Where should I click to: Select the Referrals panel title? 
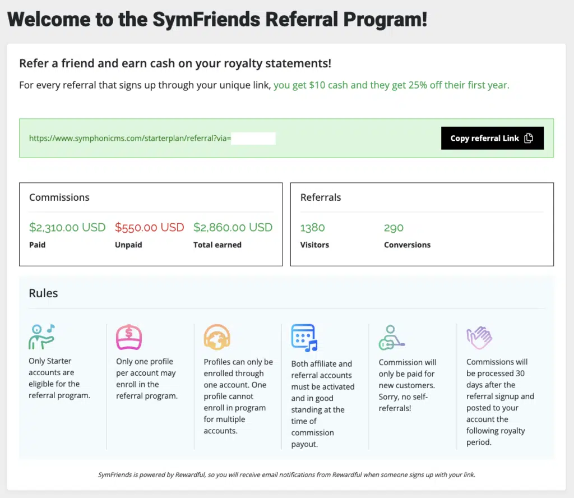click(321, 197)
